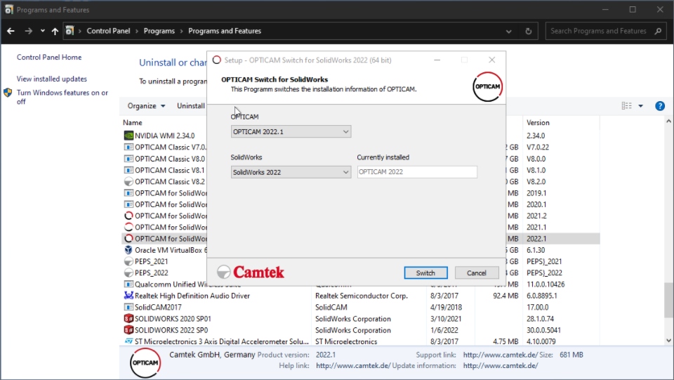The image size is (674, 380).
Task: Click the Switch button in Setup dialog
Action: point(425,273)
